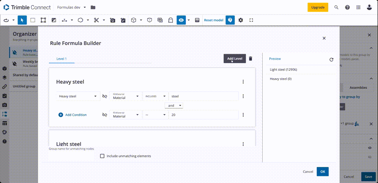This screenshot has height=183, width=378.
Task: Open the INCLUDES operator dropdown
Action: pos(155,96)
